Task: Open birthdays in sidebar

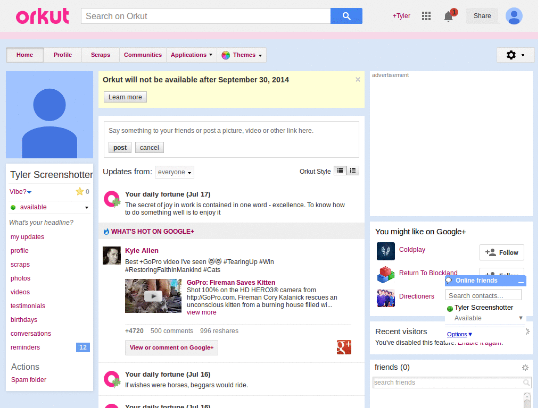Action: [24, 320]
